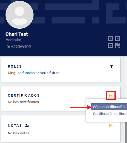Click the ROLES section heading
The height and width of the screenshot is (143, 127).
point(15,66)
